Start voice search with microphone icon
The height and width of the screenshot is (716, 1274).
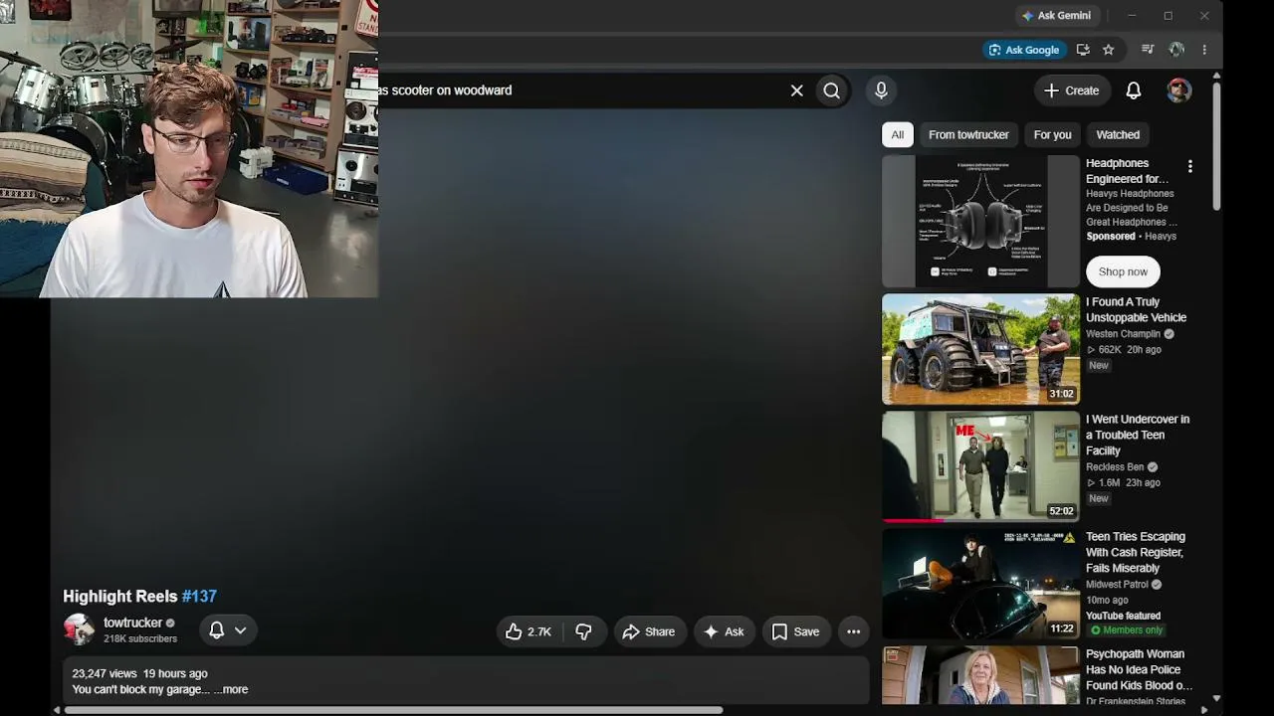click(881, 90)
